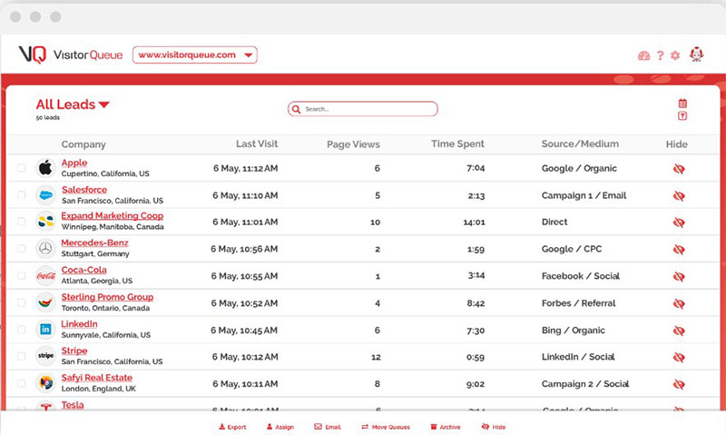Tick the checkbox for Sterling Promo Group
726x435 pixels.
(21, 302)
